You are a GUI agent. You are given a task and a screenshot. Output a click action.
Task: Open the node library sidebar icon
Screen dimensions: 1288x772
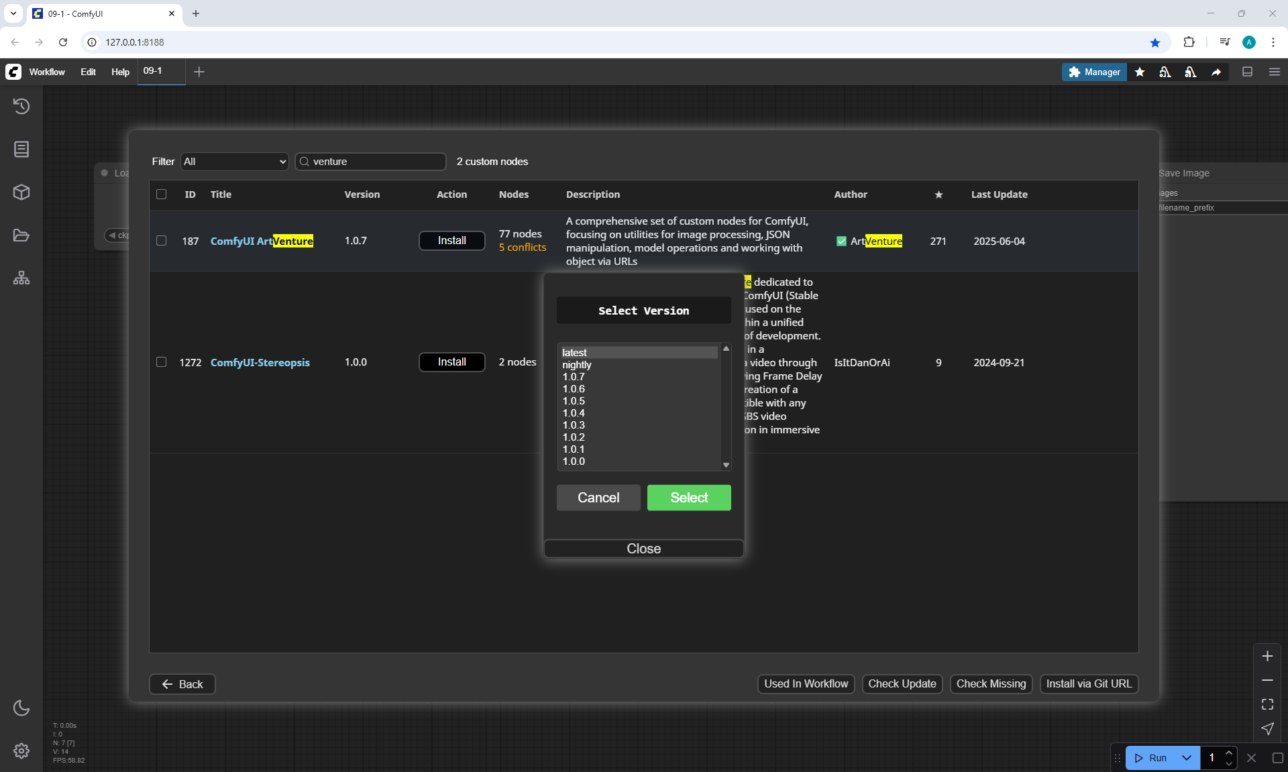pyautogui.click(x=21, y=149)
